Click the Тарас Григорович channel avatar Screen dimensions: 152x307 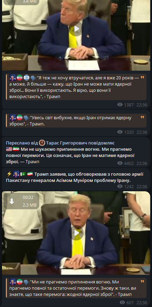click(x=42, y=143)
